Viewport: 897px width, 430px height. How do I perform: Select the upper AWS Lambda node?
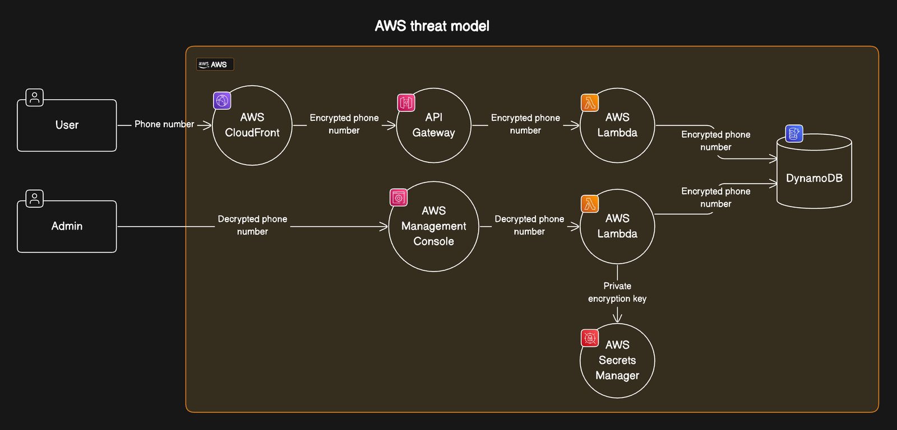[x=617, y=125]
